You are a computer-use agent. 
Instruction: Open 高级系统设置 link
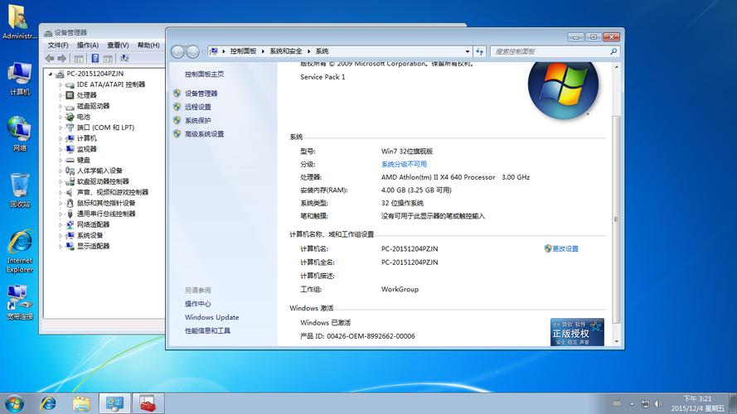pyautogui.click(x=205, y=134)
